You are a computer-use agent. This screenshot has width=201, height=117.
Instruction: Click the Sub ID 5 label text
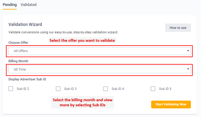[x=165, y=89]
